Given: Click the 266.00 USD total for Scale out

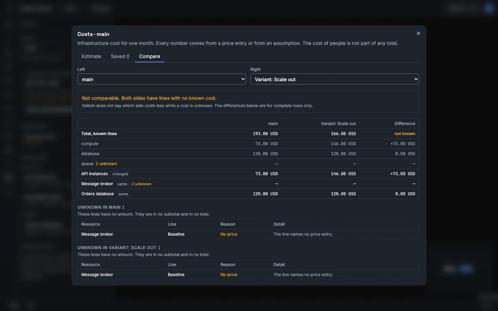Looking at the screenshot, I should tap(343, 134).
